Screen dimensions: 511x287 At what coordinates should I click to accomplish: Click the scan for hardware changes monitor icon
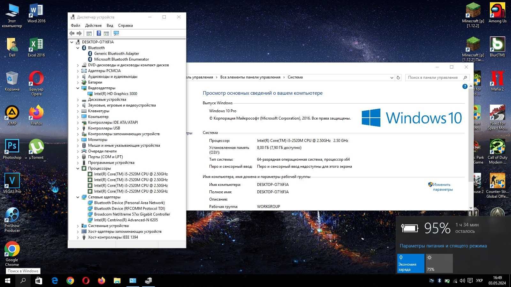click(x=116, y=33)
